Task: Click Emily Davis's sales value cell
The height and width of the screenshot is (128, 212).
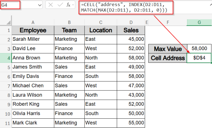Action: (131, 76)
